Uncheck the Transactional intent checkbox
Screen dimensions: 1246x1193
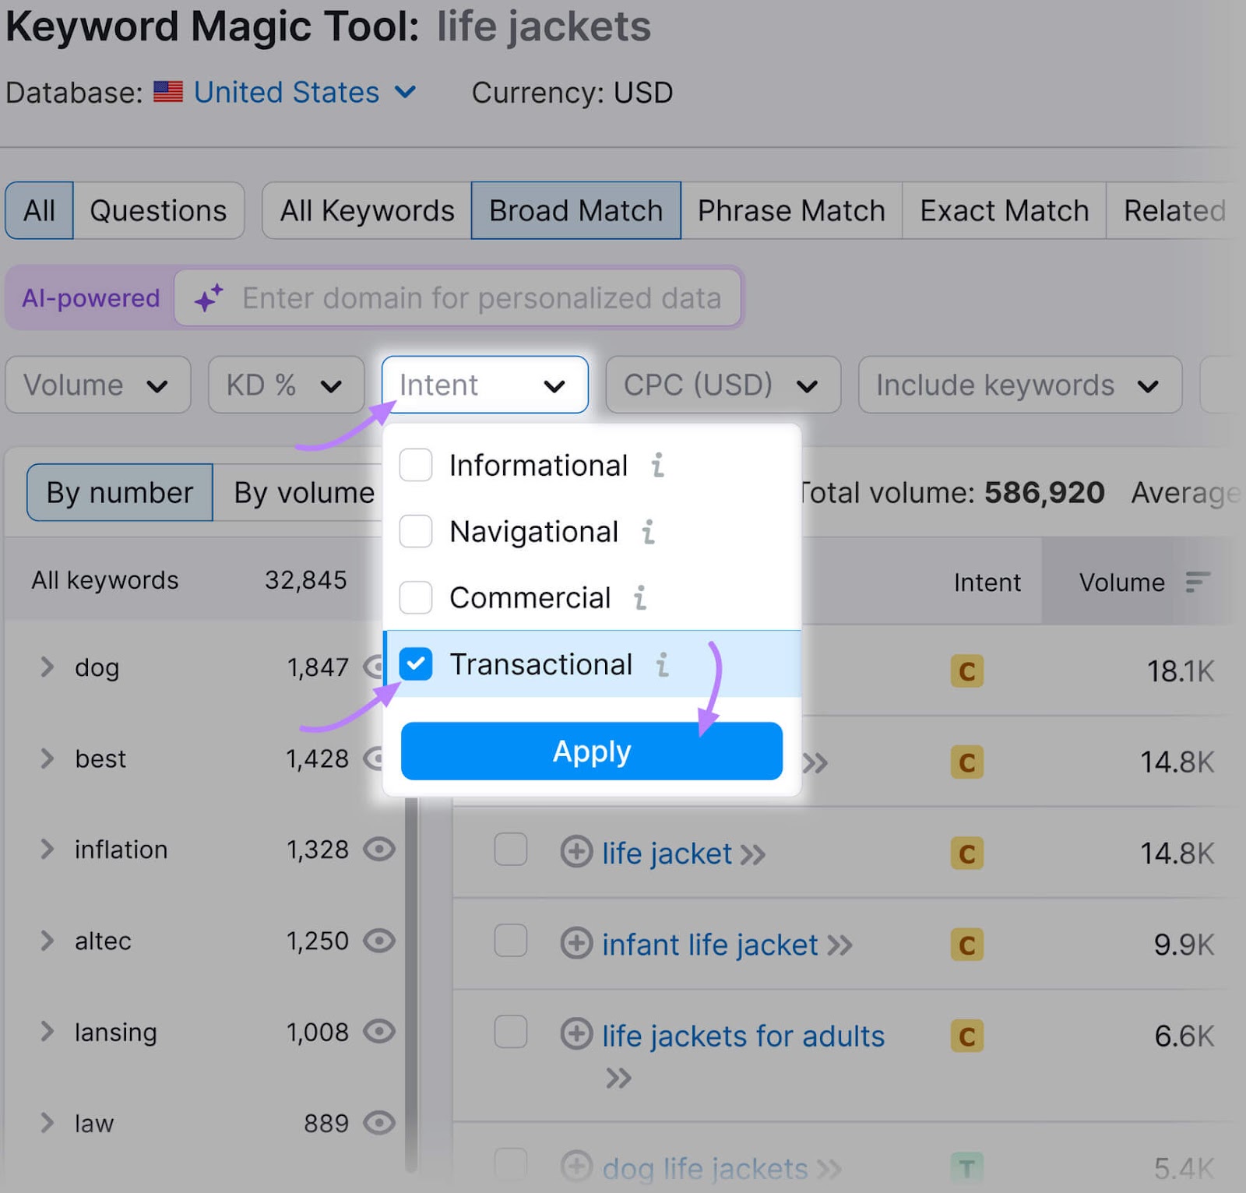[416, 664]
